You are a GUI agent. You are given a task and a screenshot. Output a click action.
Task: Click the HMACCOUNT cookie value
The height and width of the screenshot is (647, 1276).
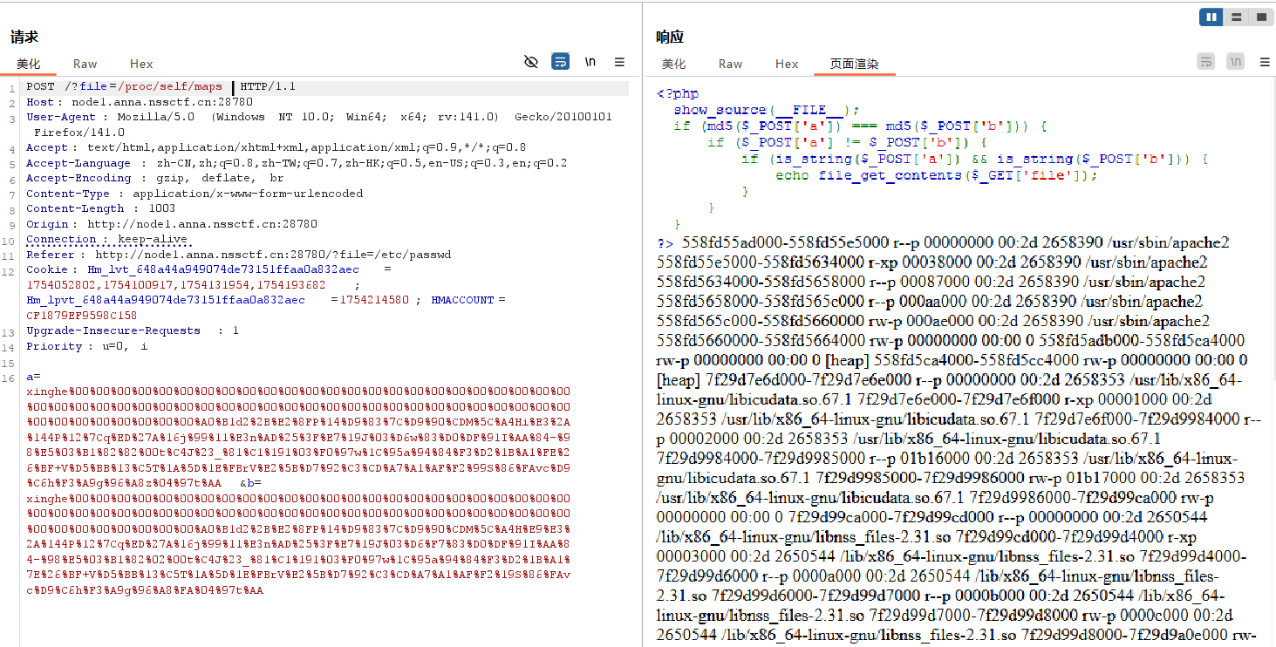tap(82, 316)
